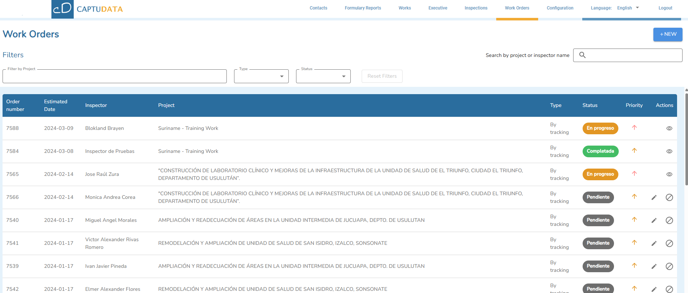Click the edit pencil for order 7541
This screenshot has width=688, height=293.
(654, 243)
